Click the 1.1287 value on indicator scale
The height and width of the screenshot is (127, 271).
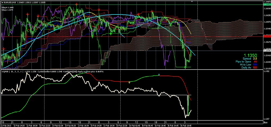pyautogui.click(x=266, y=119)
